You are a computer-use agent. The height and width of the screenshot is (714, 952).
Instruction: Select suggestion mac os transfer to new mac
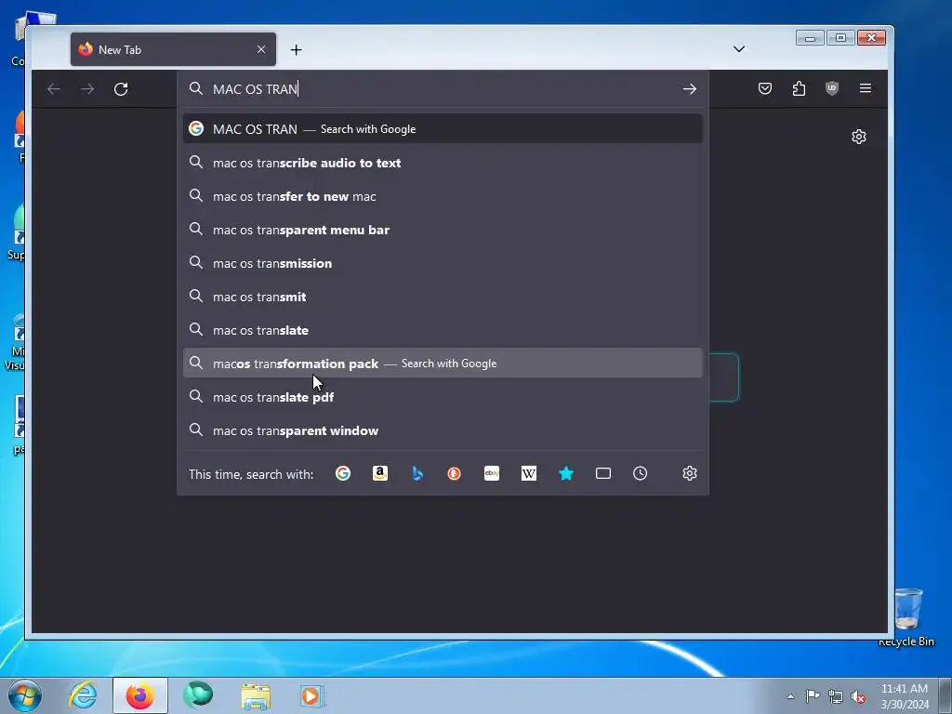click(x=443, y=196)
